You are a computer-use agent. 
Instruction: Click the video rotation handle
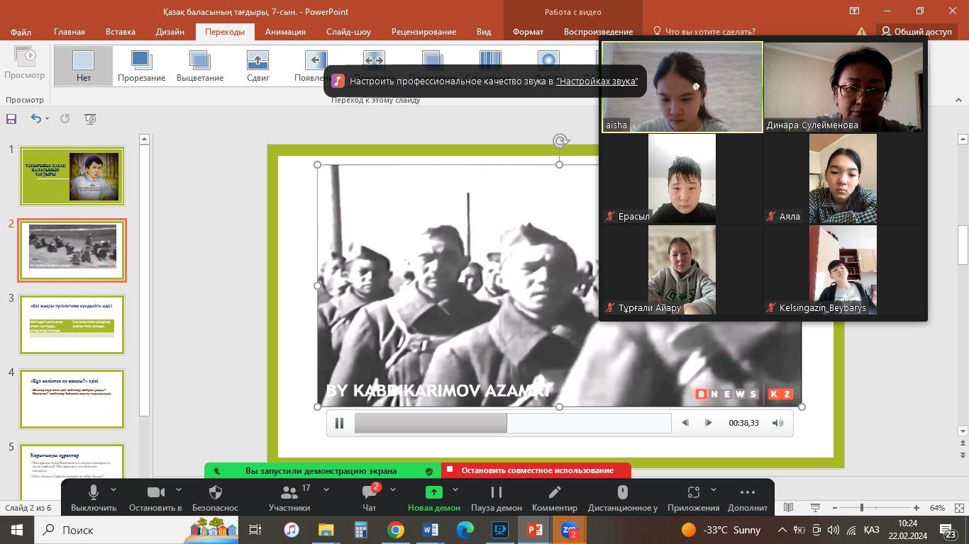(x=560, y=141)
